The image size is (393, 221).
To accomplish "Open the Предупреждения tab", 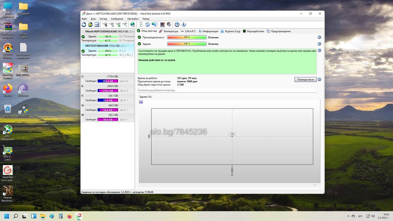I will coord(278,31).
